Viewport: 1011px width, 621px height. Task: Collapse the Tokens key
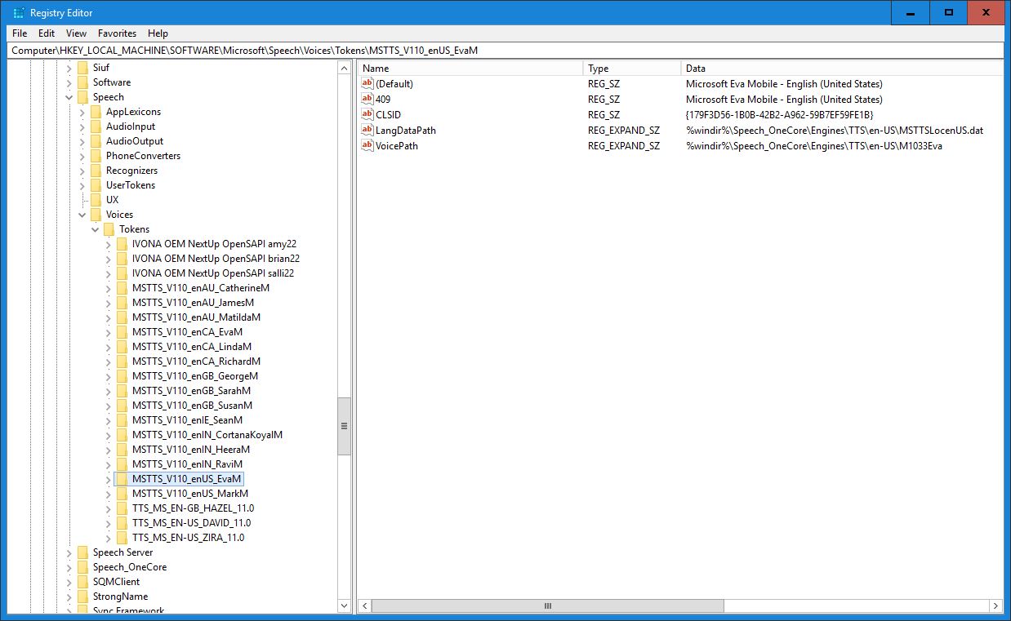click(95, 229)
